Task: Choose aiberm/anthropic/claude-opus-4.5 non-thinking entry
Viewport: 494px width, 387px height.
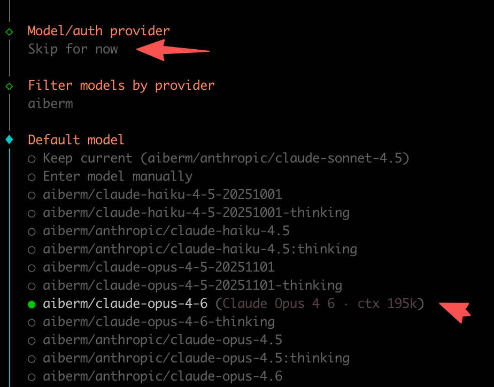Action: click(162, 340)
